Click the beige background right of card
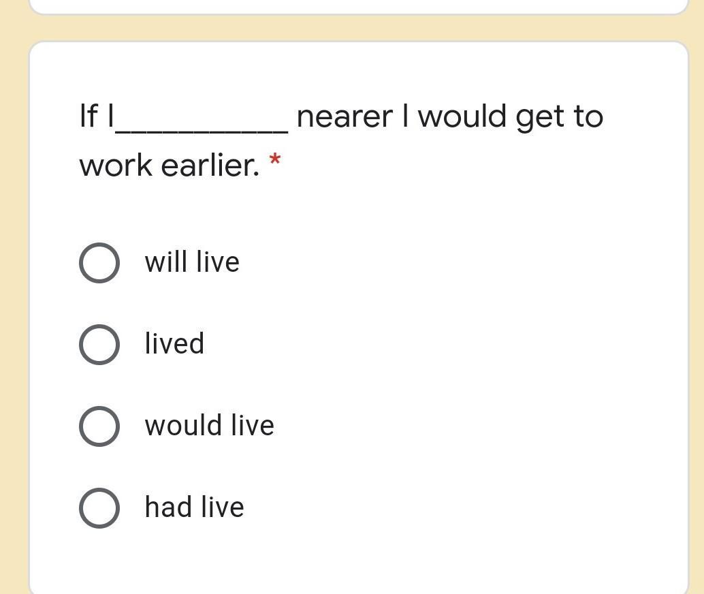704x594 pixels. point(697,307)
